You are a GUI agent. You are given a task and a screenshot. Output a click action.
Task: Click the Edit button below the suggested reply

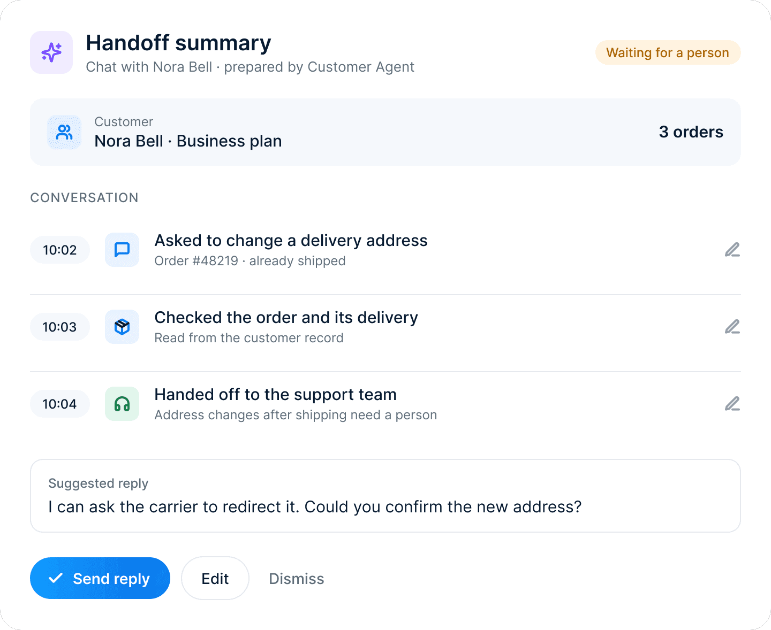(x=215, y=578)
